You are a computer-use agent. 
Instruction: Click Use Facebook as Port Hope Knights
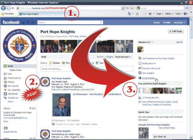click(x=158, y=58)
